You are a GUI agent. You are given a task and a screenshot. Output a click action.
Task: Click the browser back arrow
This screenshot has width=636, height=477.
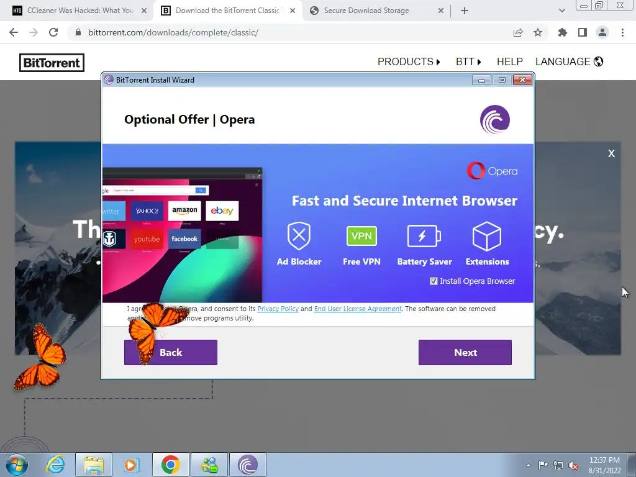click(x=14, y=32)
